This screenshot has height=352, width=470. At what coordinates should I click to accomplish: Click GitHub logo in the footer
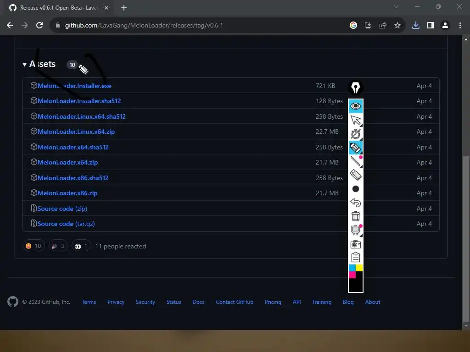pyautogui.click(x=13, y=302)
